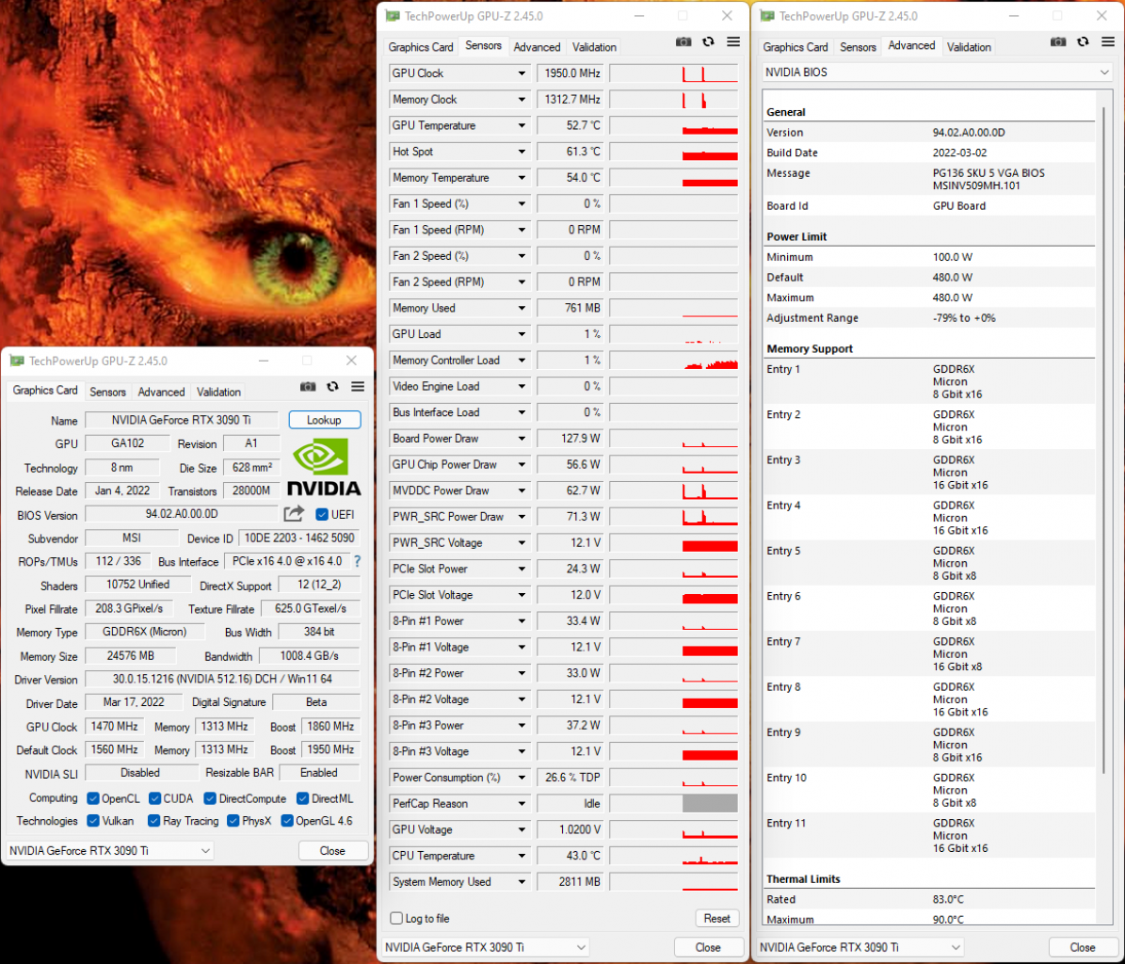Switch to Validation tab in Graphics Card window
Image resolution: width=1125 pixels, height=964 pixels.
click(218, 392)
